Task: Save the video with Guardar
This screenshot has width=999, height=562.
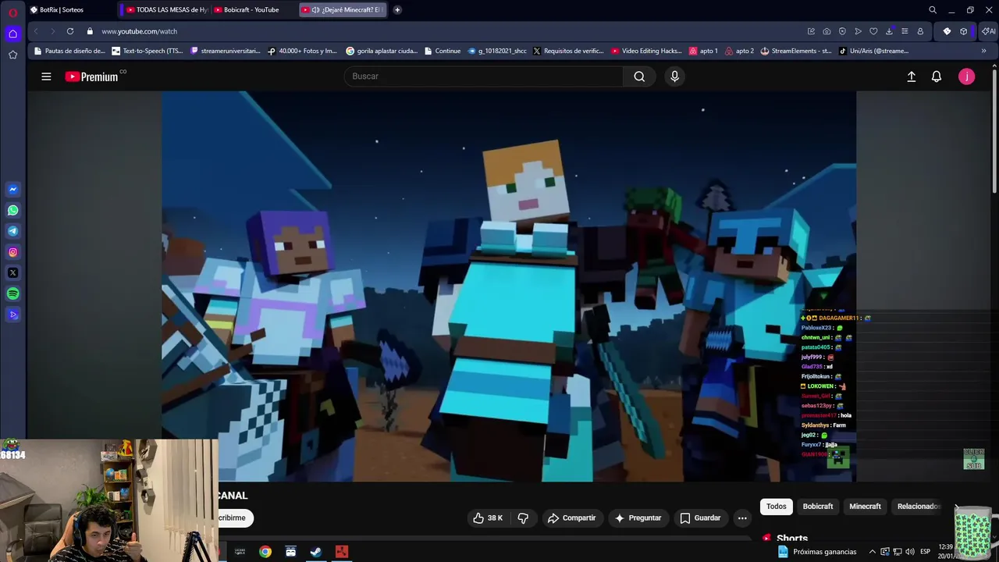Action: (x=700, y=518)
